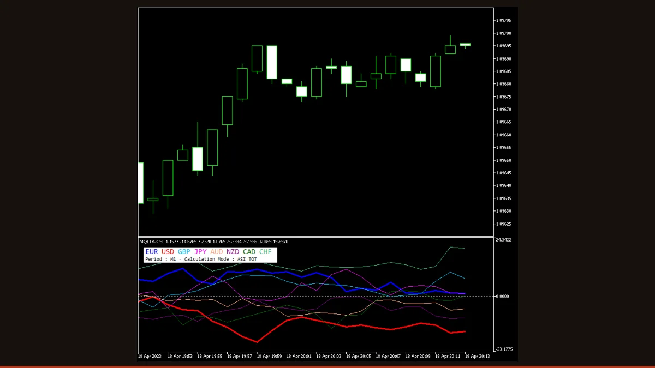Click the 18 Apr 20:05 time label

click(x=358, y=356)
